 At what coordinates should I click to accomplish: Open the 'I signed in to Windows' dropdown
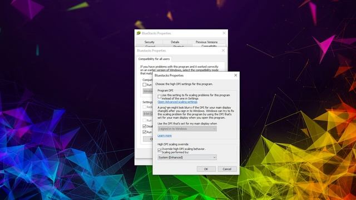pos(187,129)
